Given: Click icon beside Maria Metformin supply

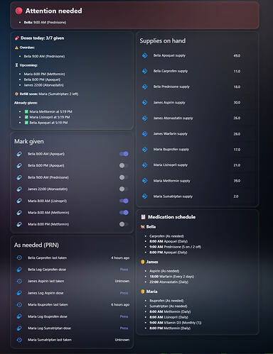Looking at the screenshot, I should [145, 181].
